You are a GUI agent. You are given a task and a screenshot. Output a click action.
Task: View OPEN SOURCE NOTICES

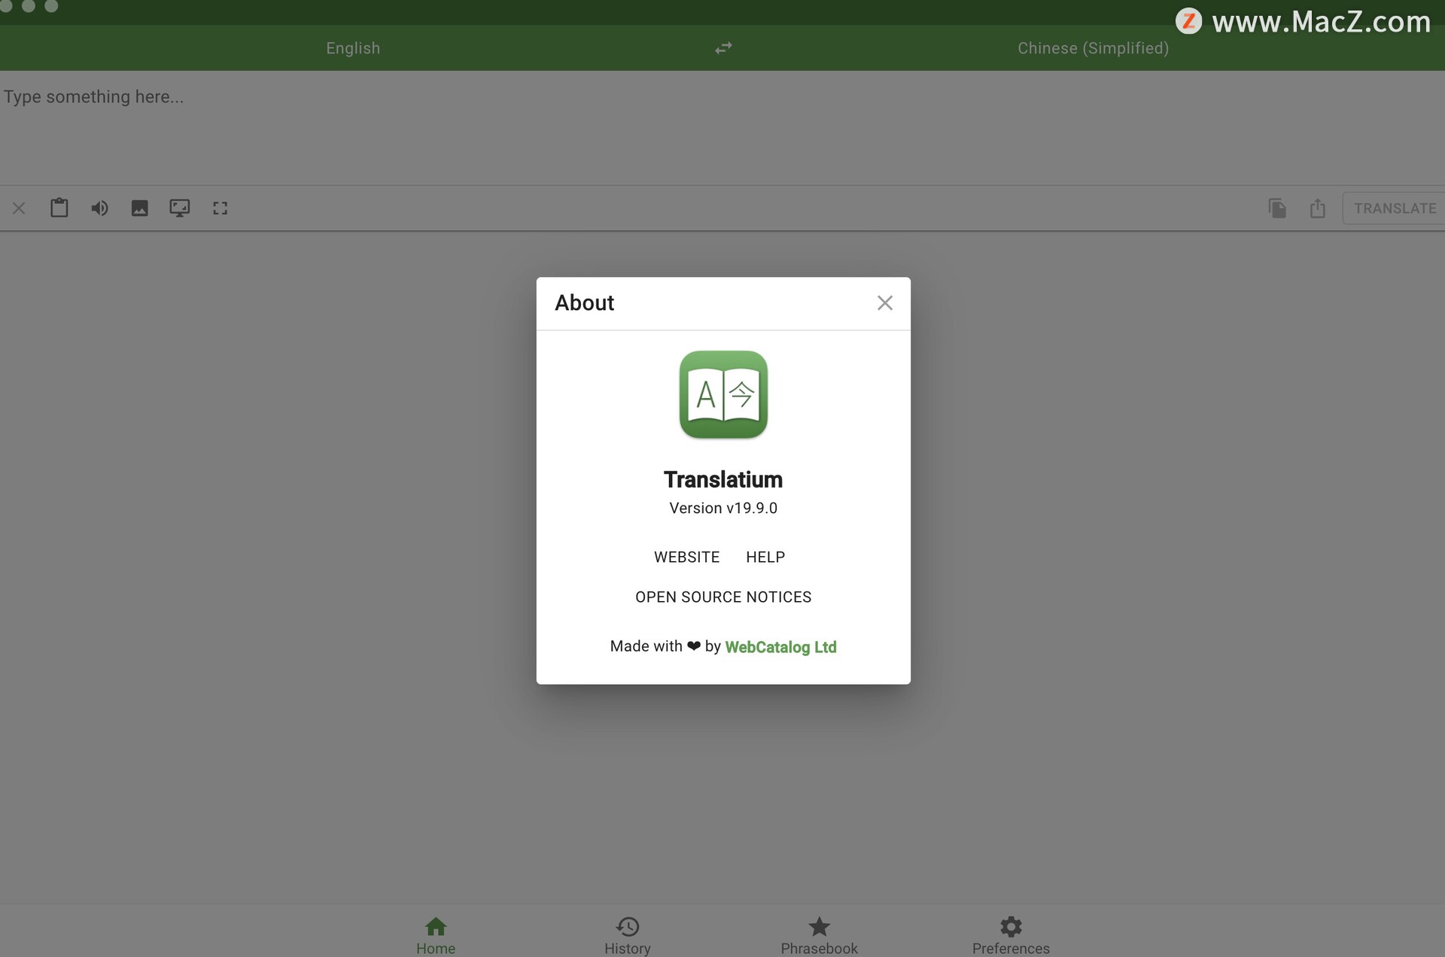(x=723, y=597)
